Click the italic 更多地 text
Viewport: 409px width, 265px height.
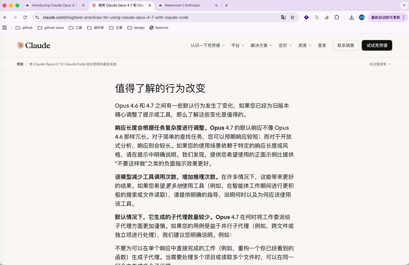click(x=174, y=186)
